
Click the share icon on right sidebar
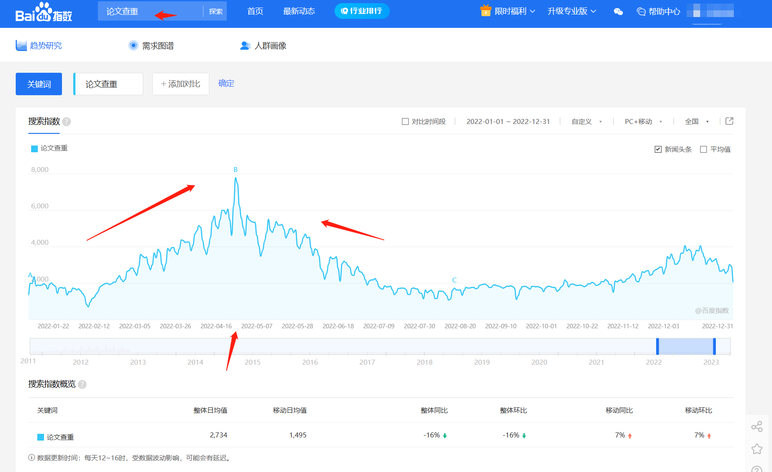pyautogui.click(x=757, y=426)
